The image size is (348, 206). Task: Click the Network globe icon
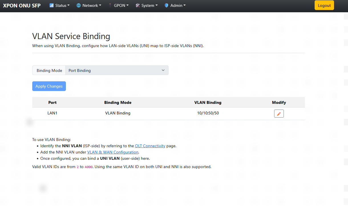pos(79,5)
